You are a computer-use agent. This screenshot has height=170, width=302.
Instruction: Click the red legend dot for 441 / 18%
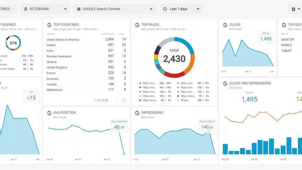point(140,88)
